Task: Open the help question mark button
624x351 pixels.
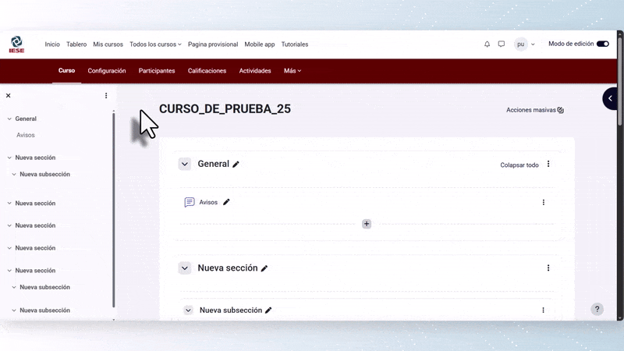Action: 597,309
